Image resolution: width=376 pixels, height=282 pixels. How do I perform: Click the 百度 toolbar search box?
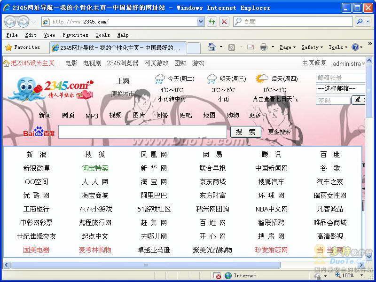pos(293,22)
